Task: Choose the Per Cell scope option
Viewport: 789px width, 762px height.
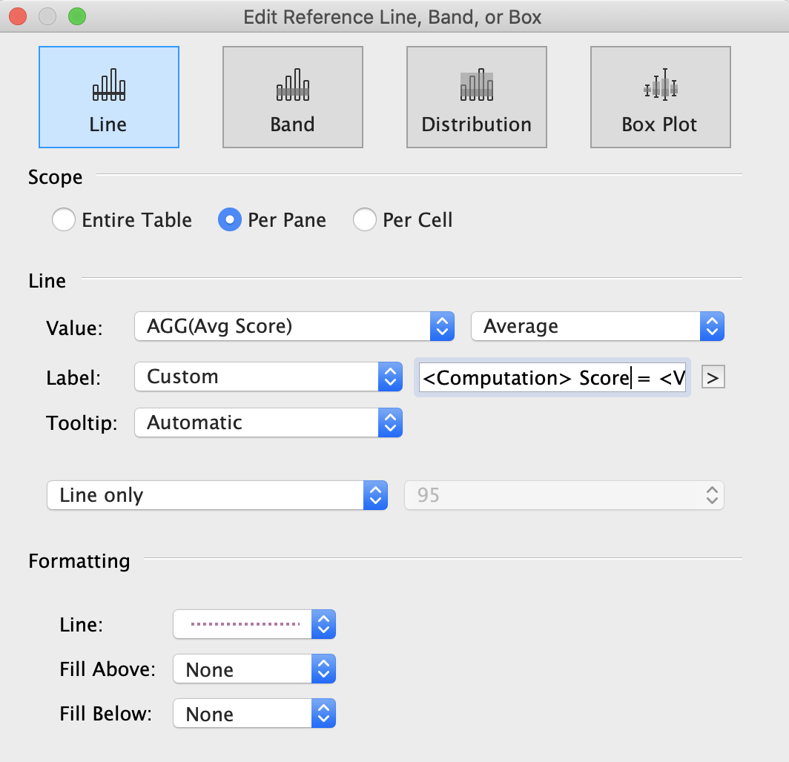Action: [365, 220]
